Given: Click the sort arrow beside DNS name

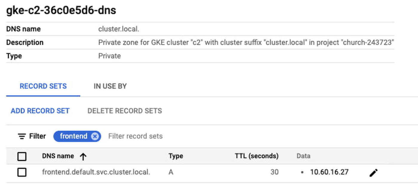Looking at the screenshot, I should [x=83, y=156].
